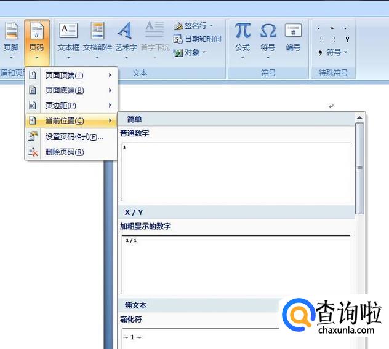Expand the 页面底端(B) submenu arrow

(x=110, y=90)
